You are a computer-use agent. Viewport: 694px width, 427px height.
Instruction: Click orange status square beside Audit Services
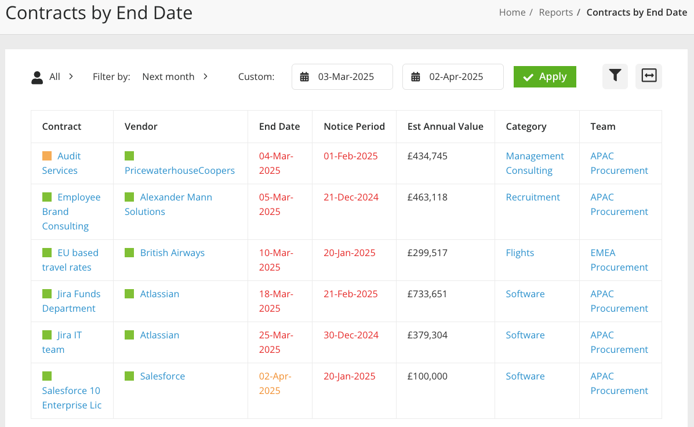[47, 156]
